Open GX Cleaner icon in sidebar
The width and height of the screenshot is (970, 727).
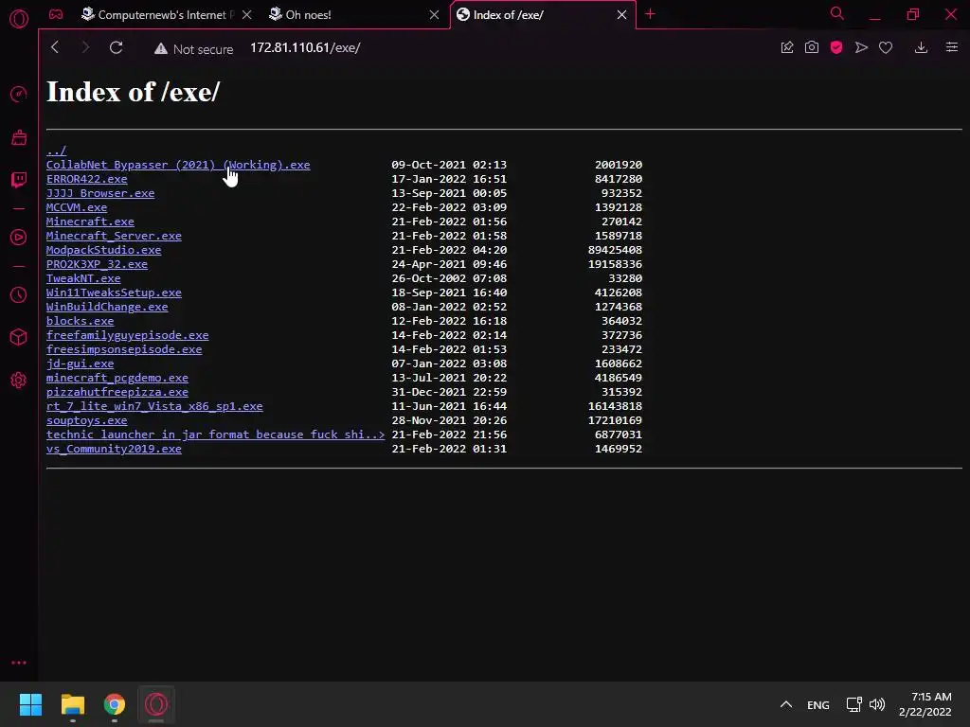(19, 137)
